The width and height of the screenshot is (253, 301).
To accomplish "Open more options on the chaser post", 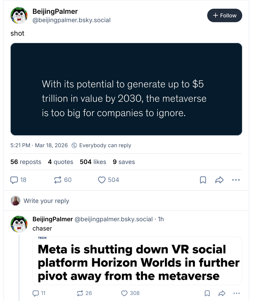I will (x=237, y=293).
